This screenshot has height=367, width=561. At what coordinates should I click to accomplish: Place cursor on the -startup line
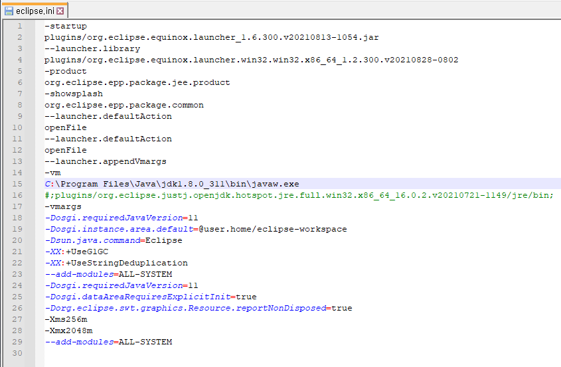(x=66, y=26)
